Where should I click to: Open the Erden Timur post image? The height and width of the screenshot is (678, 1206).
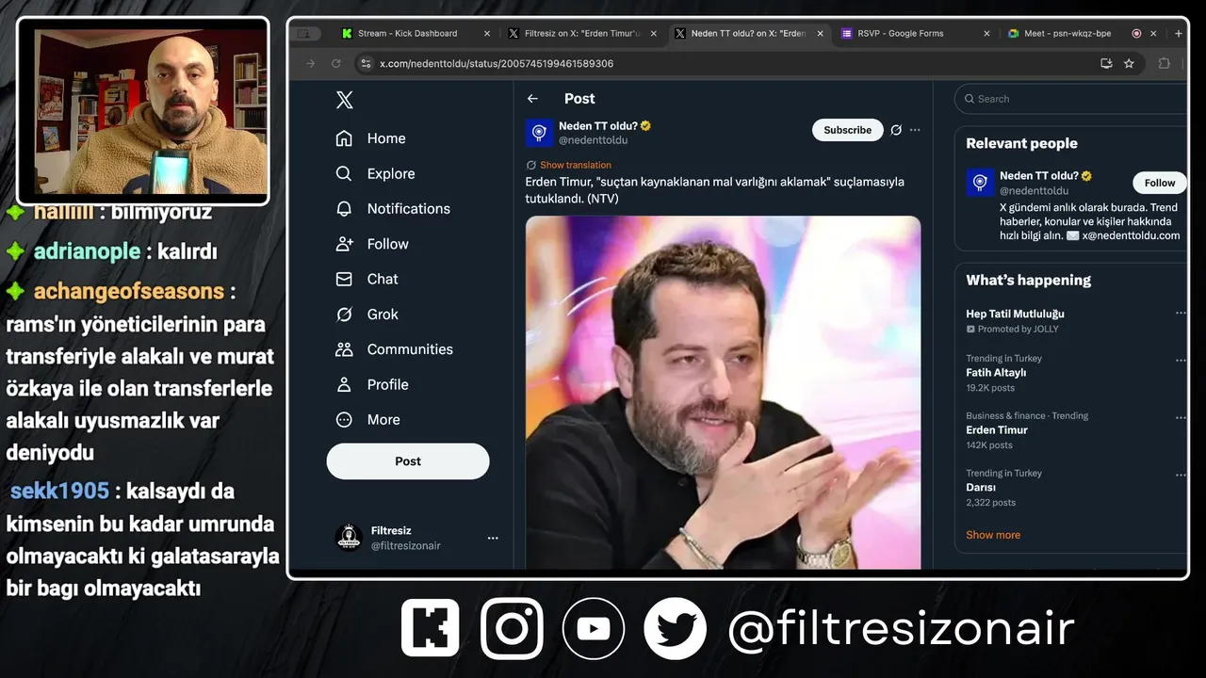point(723,393)
